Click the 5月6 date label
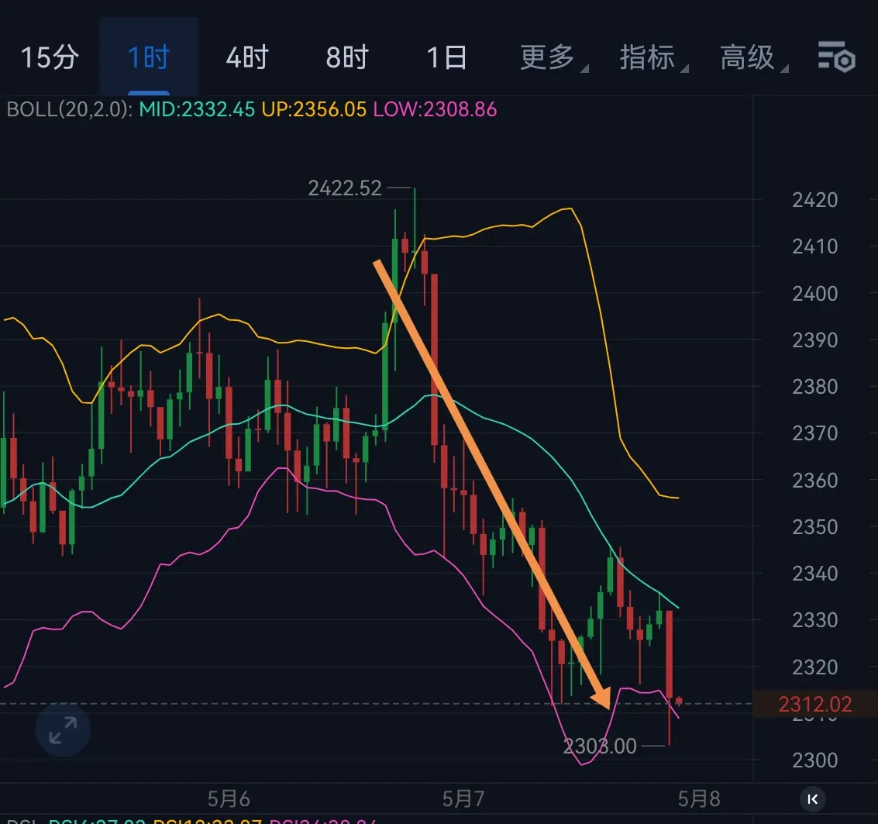The width and height of the screenshot is (878, 824). tap(229, 798)
